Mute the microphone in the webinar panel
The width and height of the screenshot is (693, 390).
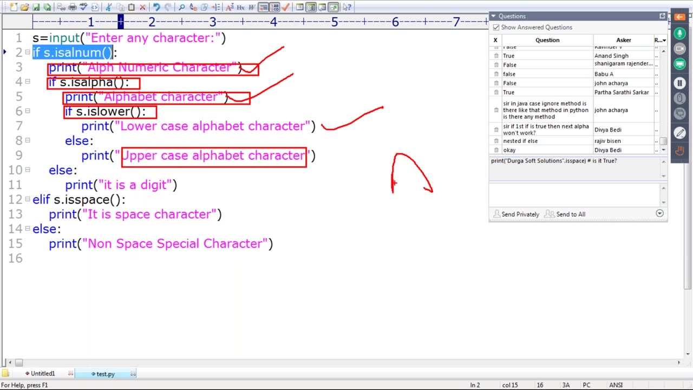[x=679, y=33]
